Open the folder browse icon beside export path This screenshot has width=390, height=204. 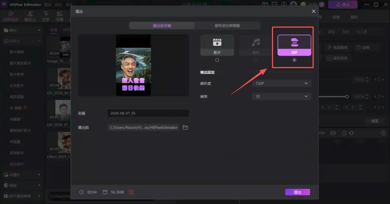click(x=185, y=127)
